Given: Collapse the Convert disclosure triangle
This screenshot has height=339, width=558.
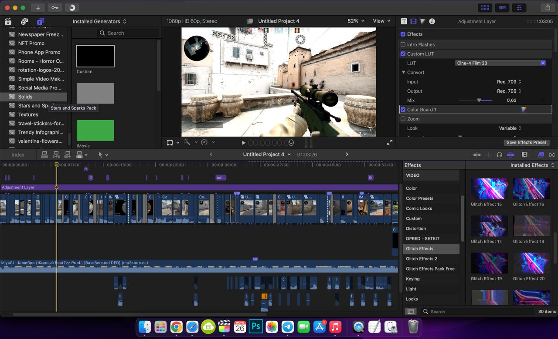Looking at the screenshot, I should (404, 73).
